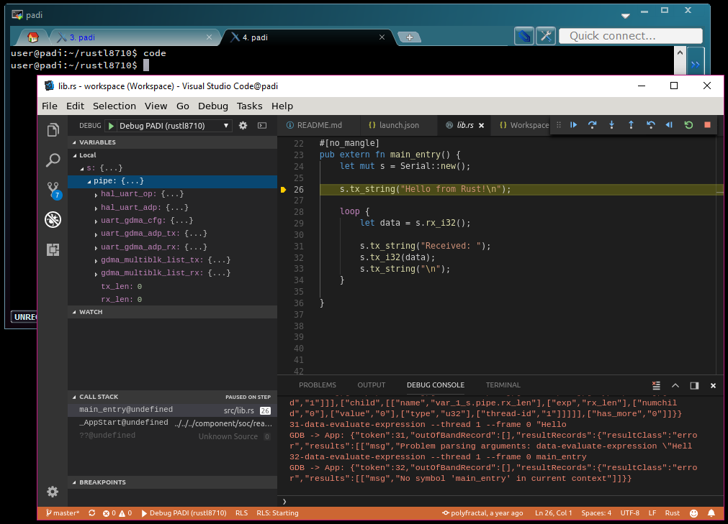Screen dimensions: 728x524
Task: Click the Quick connect field in padi terminal
Action: [x=631, y=36]
